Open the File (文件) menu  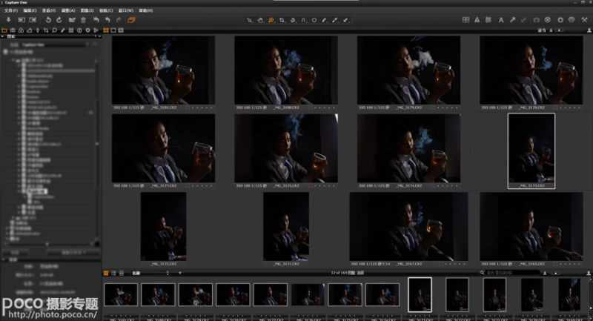tap(10, 11)
